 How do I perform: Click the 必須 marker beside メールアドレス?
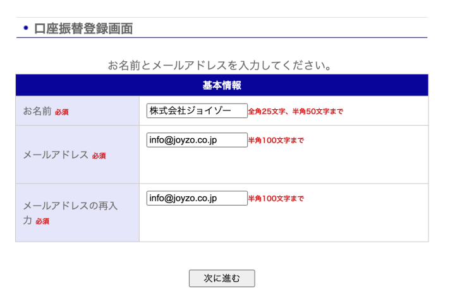99,156
